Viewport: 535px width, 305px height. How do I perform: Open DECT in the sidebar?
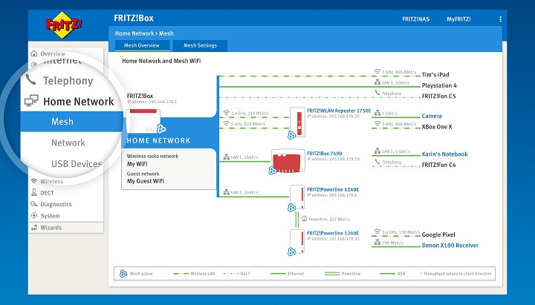click(x=47, y=193)
